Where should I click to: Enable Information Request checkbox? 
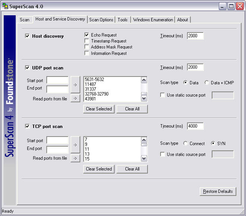87,53
